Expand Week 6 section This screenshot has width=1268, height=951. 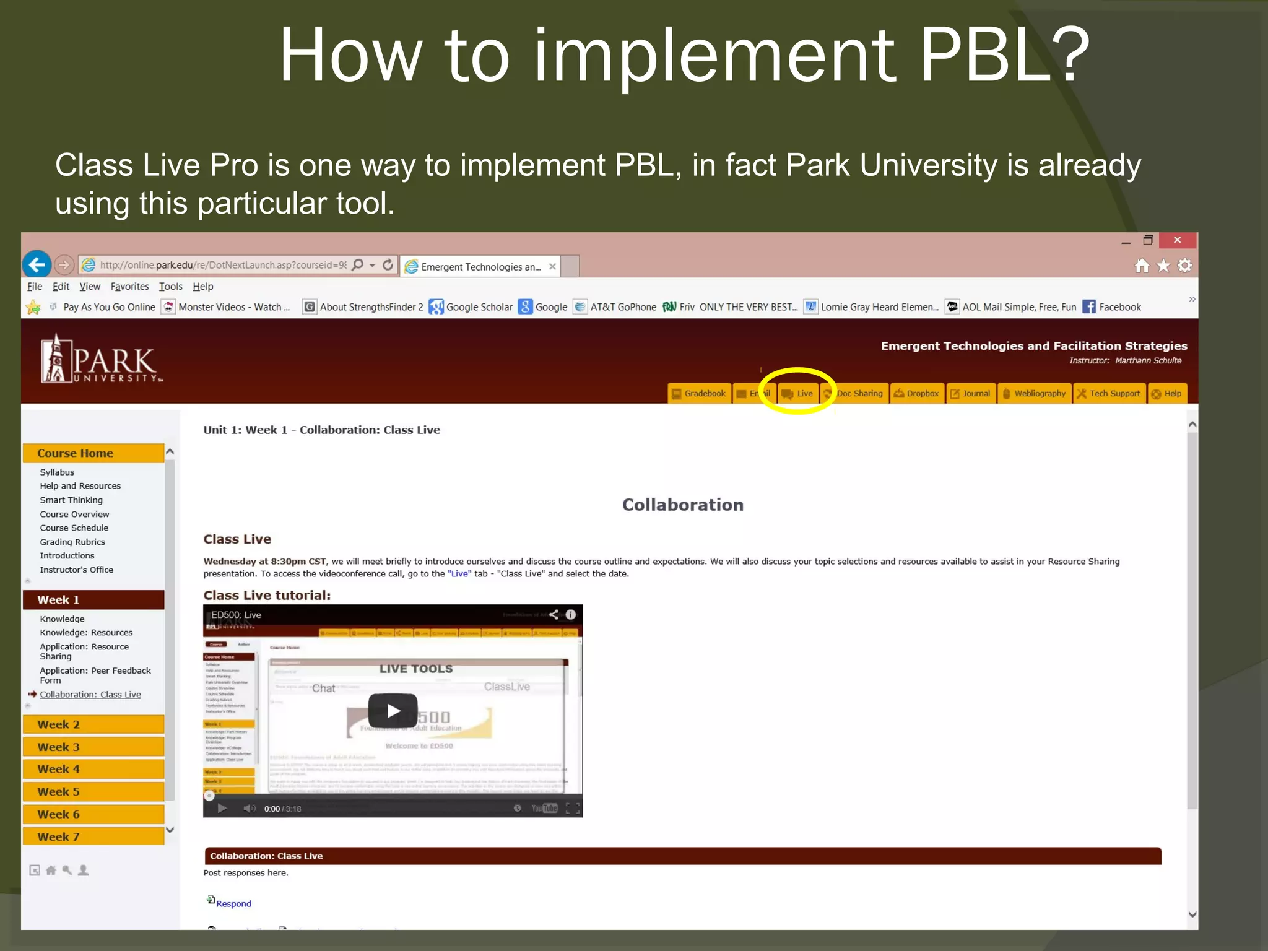pos(93,815)
